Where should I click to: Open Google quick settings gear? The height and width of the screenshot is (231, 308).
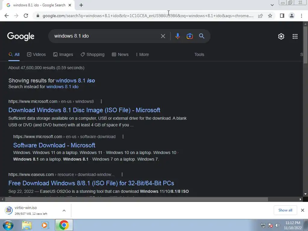click(281, 36)
